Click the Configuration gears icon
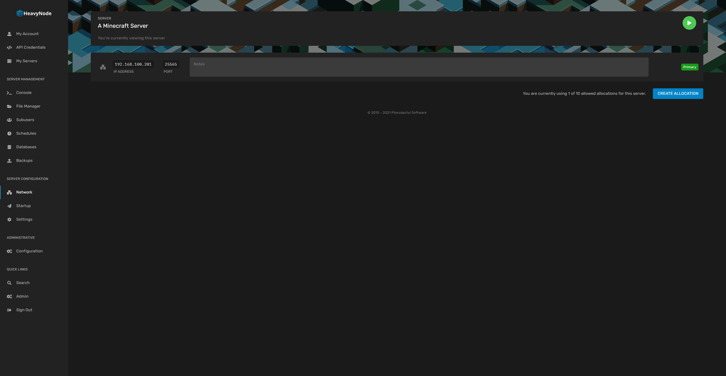The height and width of the screenshot is (376, 726). (9, 251)
